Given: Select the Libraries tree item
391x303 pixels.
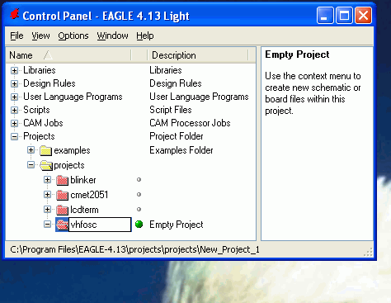Looking at the screenshot, I should click(40, 70).
